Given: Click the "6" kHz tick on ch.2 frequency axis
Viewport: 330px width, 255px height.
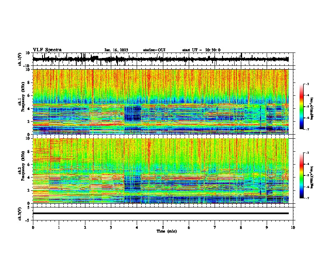Looking at the screenshot, I should (29, 164).
